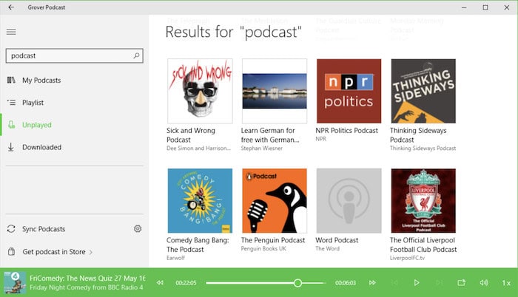Open the Downloaded section
Image resolution: width=518 pixels, height=297 pixels.
pos(74,147)
